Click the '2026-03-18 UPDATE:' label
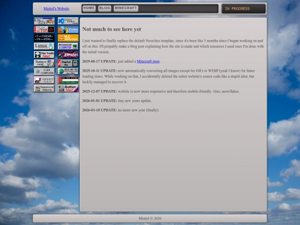 coord(99,110)
